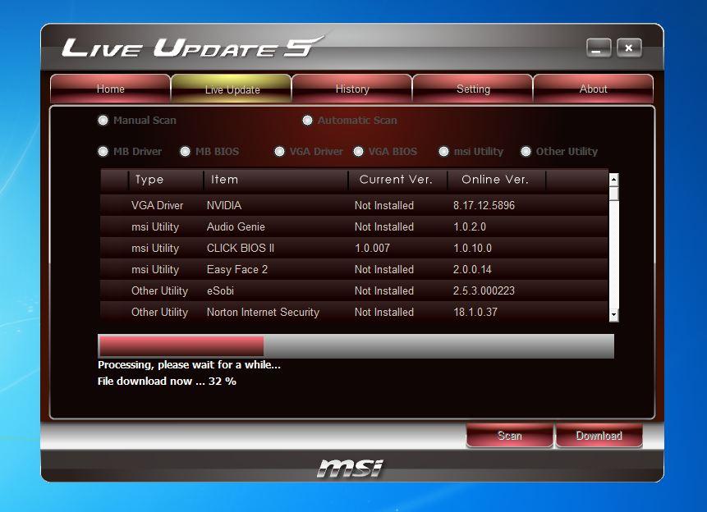707x512 pixels.
Task: Click current version 1.0.007
Action: (x=372, y=248)
